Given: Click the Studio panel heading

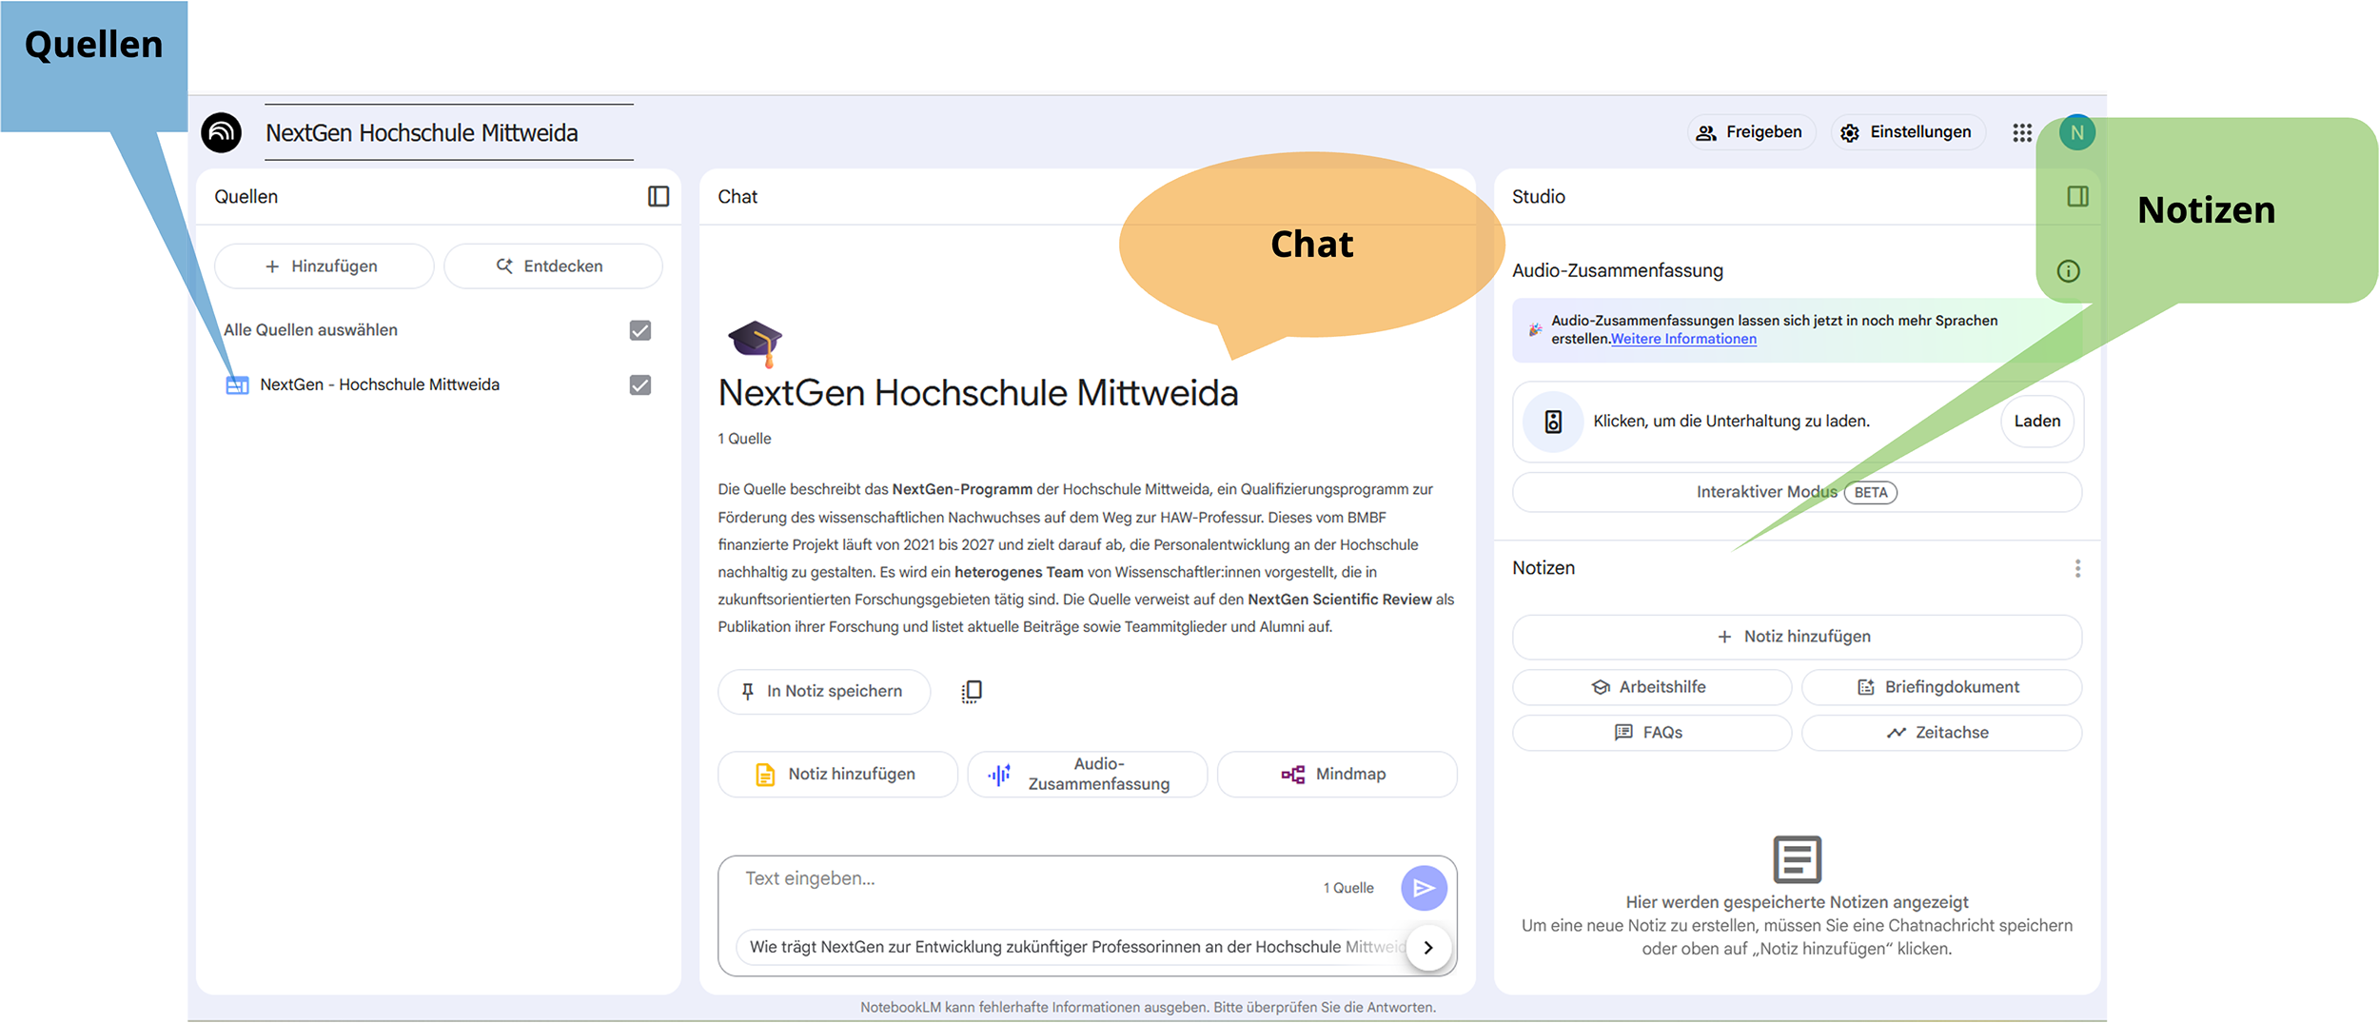Looking at the screenshot, I should click(x=1539, y=197).
